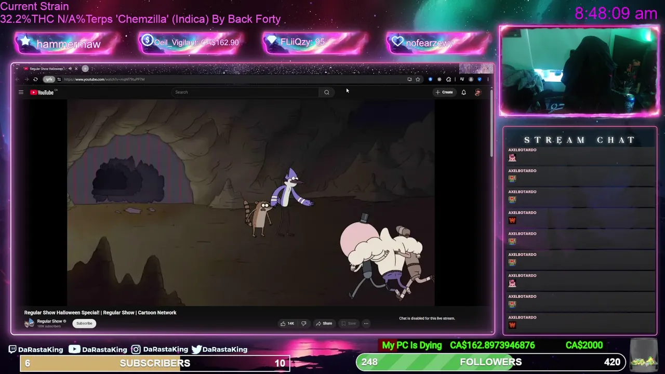Open YouTube notifications bell
The height and width of the screenshot is (374, 665).
463,92
